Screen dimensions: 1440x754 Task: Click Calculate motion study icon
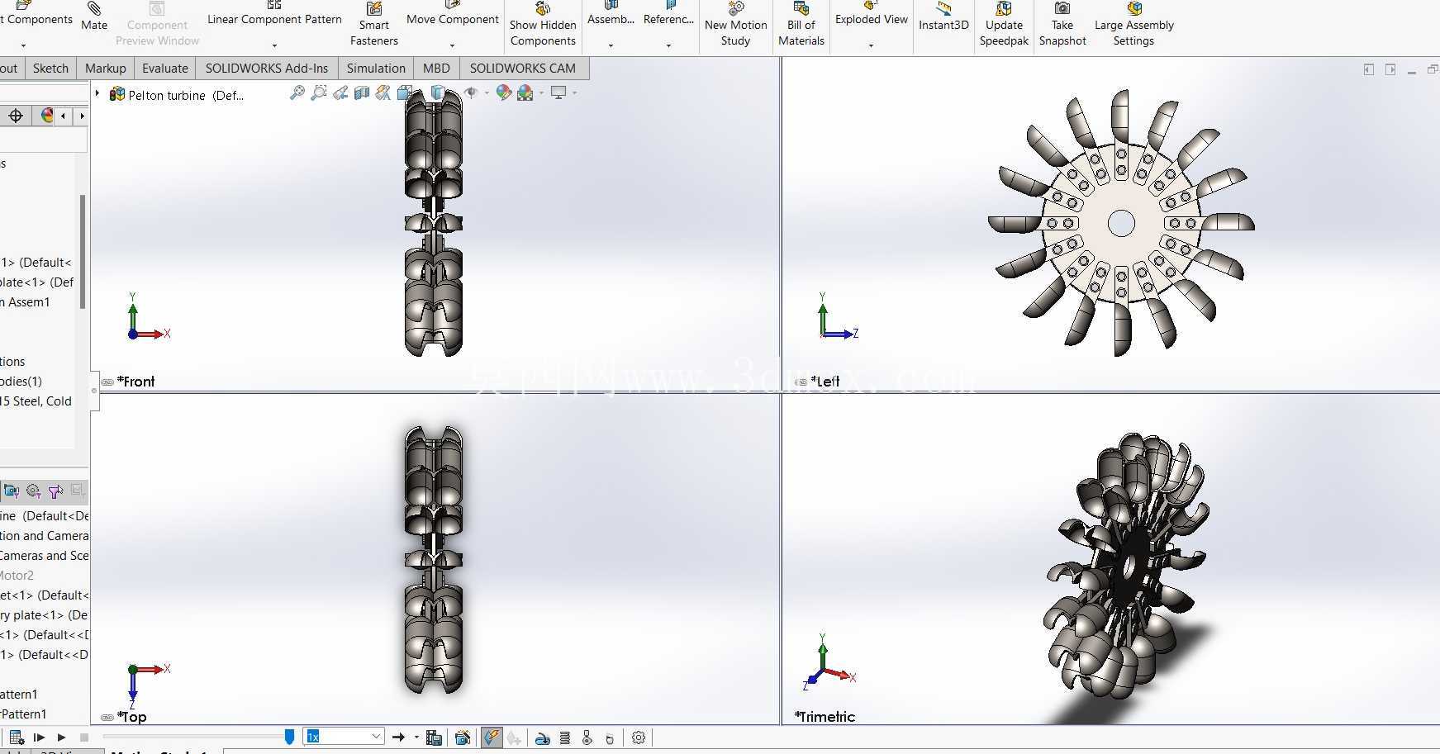click(17, 737)
